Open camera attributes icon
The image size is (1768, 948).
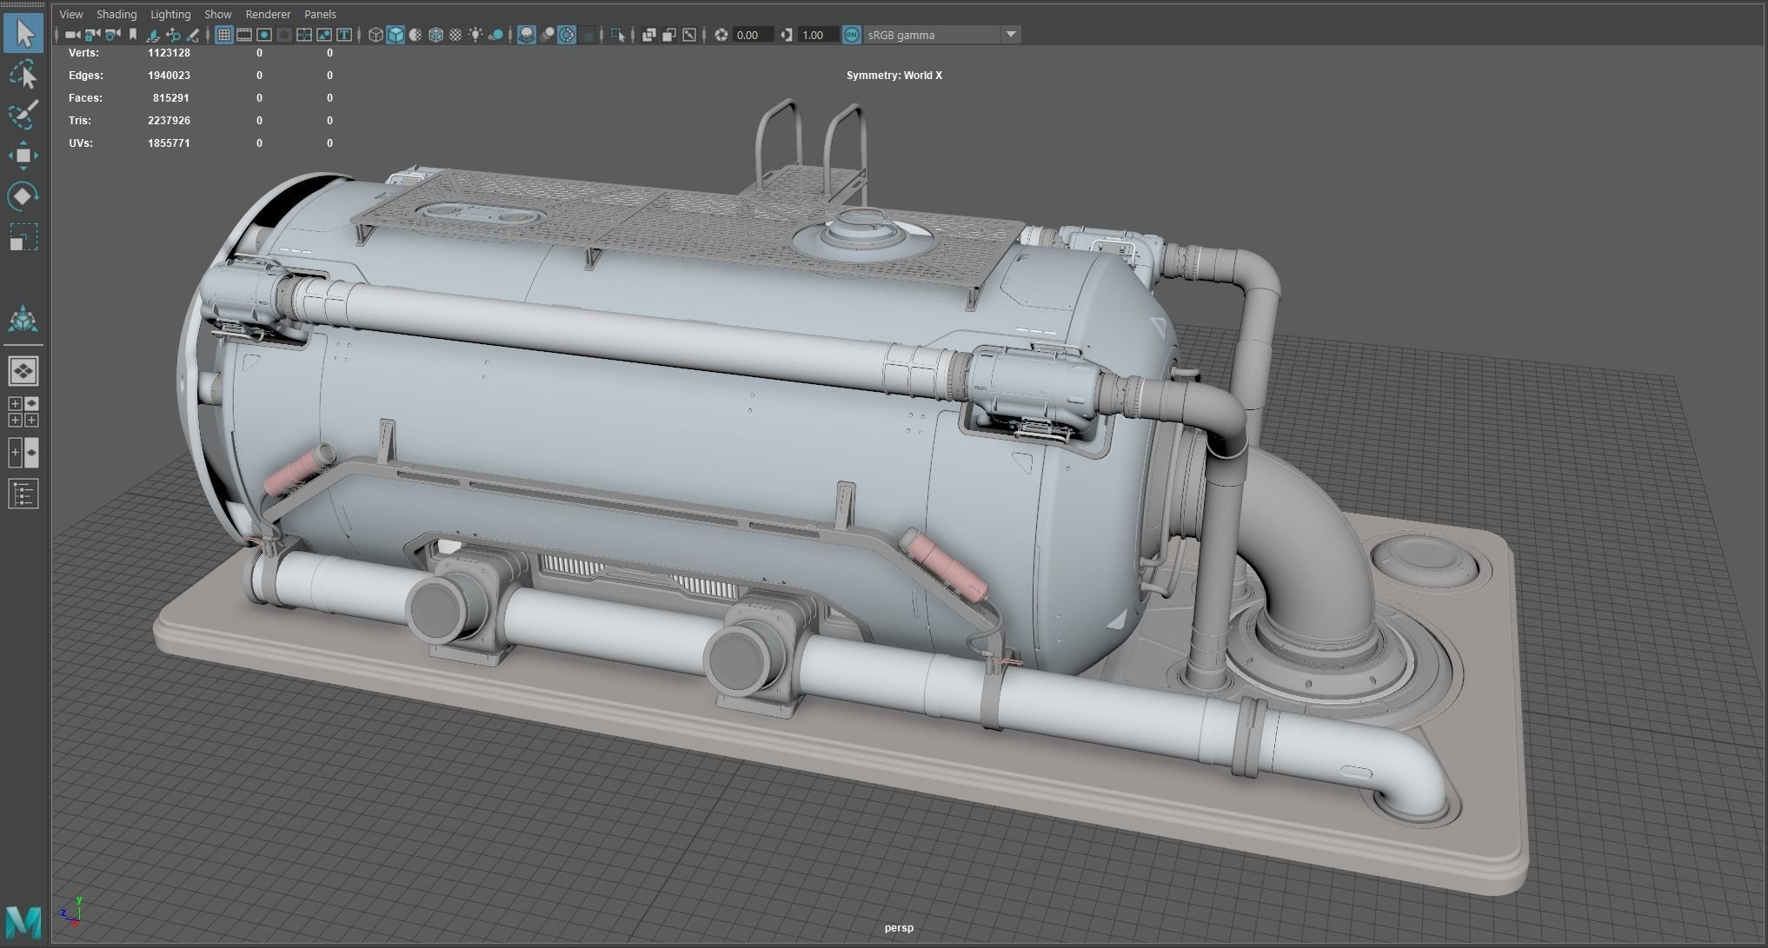pos(112,35)
